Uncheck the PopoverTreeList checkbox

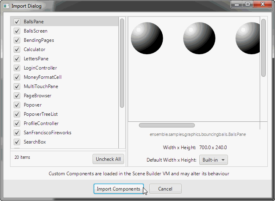[x=17, y=114]
